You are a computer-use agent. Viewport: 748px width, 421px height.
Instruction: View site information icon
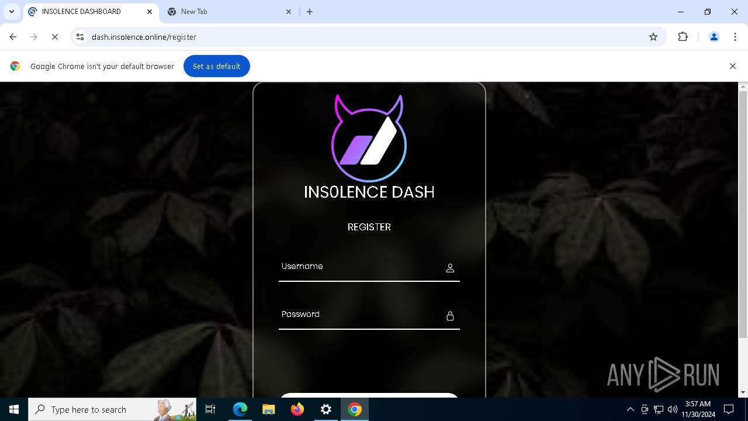coord(80,37)
